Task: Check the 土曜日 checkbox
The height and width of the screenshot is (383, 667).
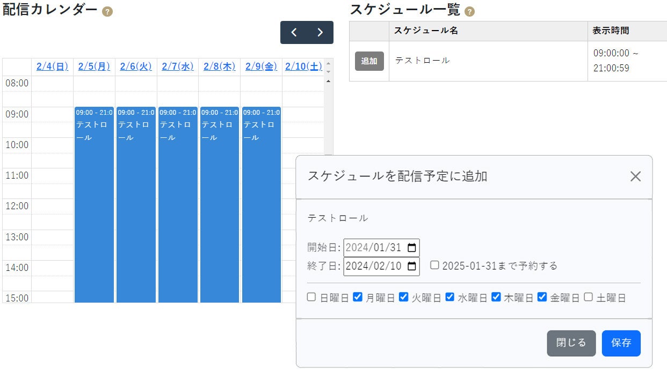Action: pyautogui.click(x=589, y=297)
